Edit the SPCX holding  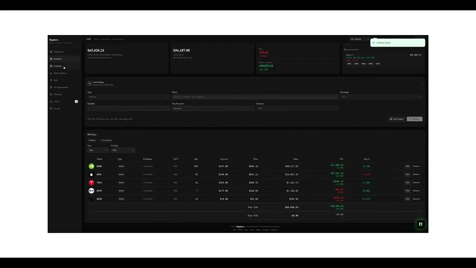coord(408,191)
